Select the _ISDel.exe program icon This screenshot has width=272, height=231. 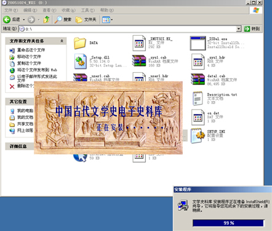198,43
